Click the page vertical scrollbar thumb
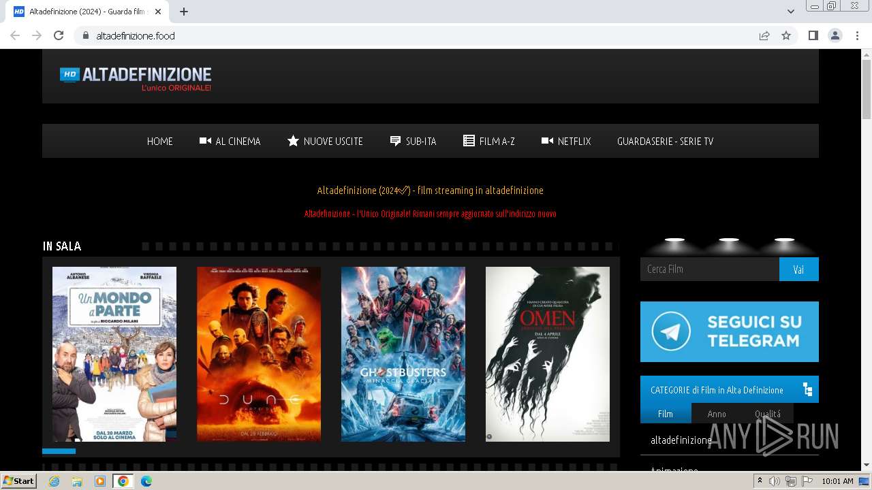 coord(867,88)
